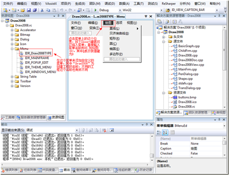The height and width of the screenshot is (175, 229).
Task: Pin the 输出 panel with pushpin icon
Action: pyautogui.click(x=147, y=124)
